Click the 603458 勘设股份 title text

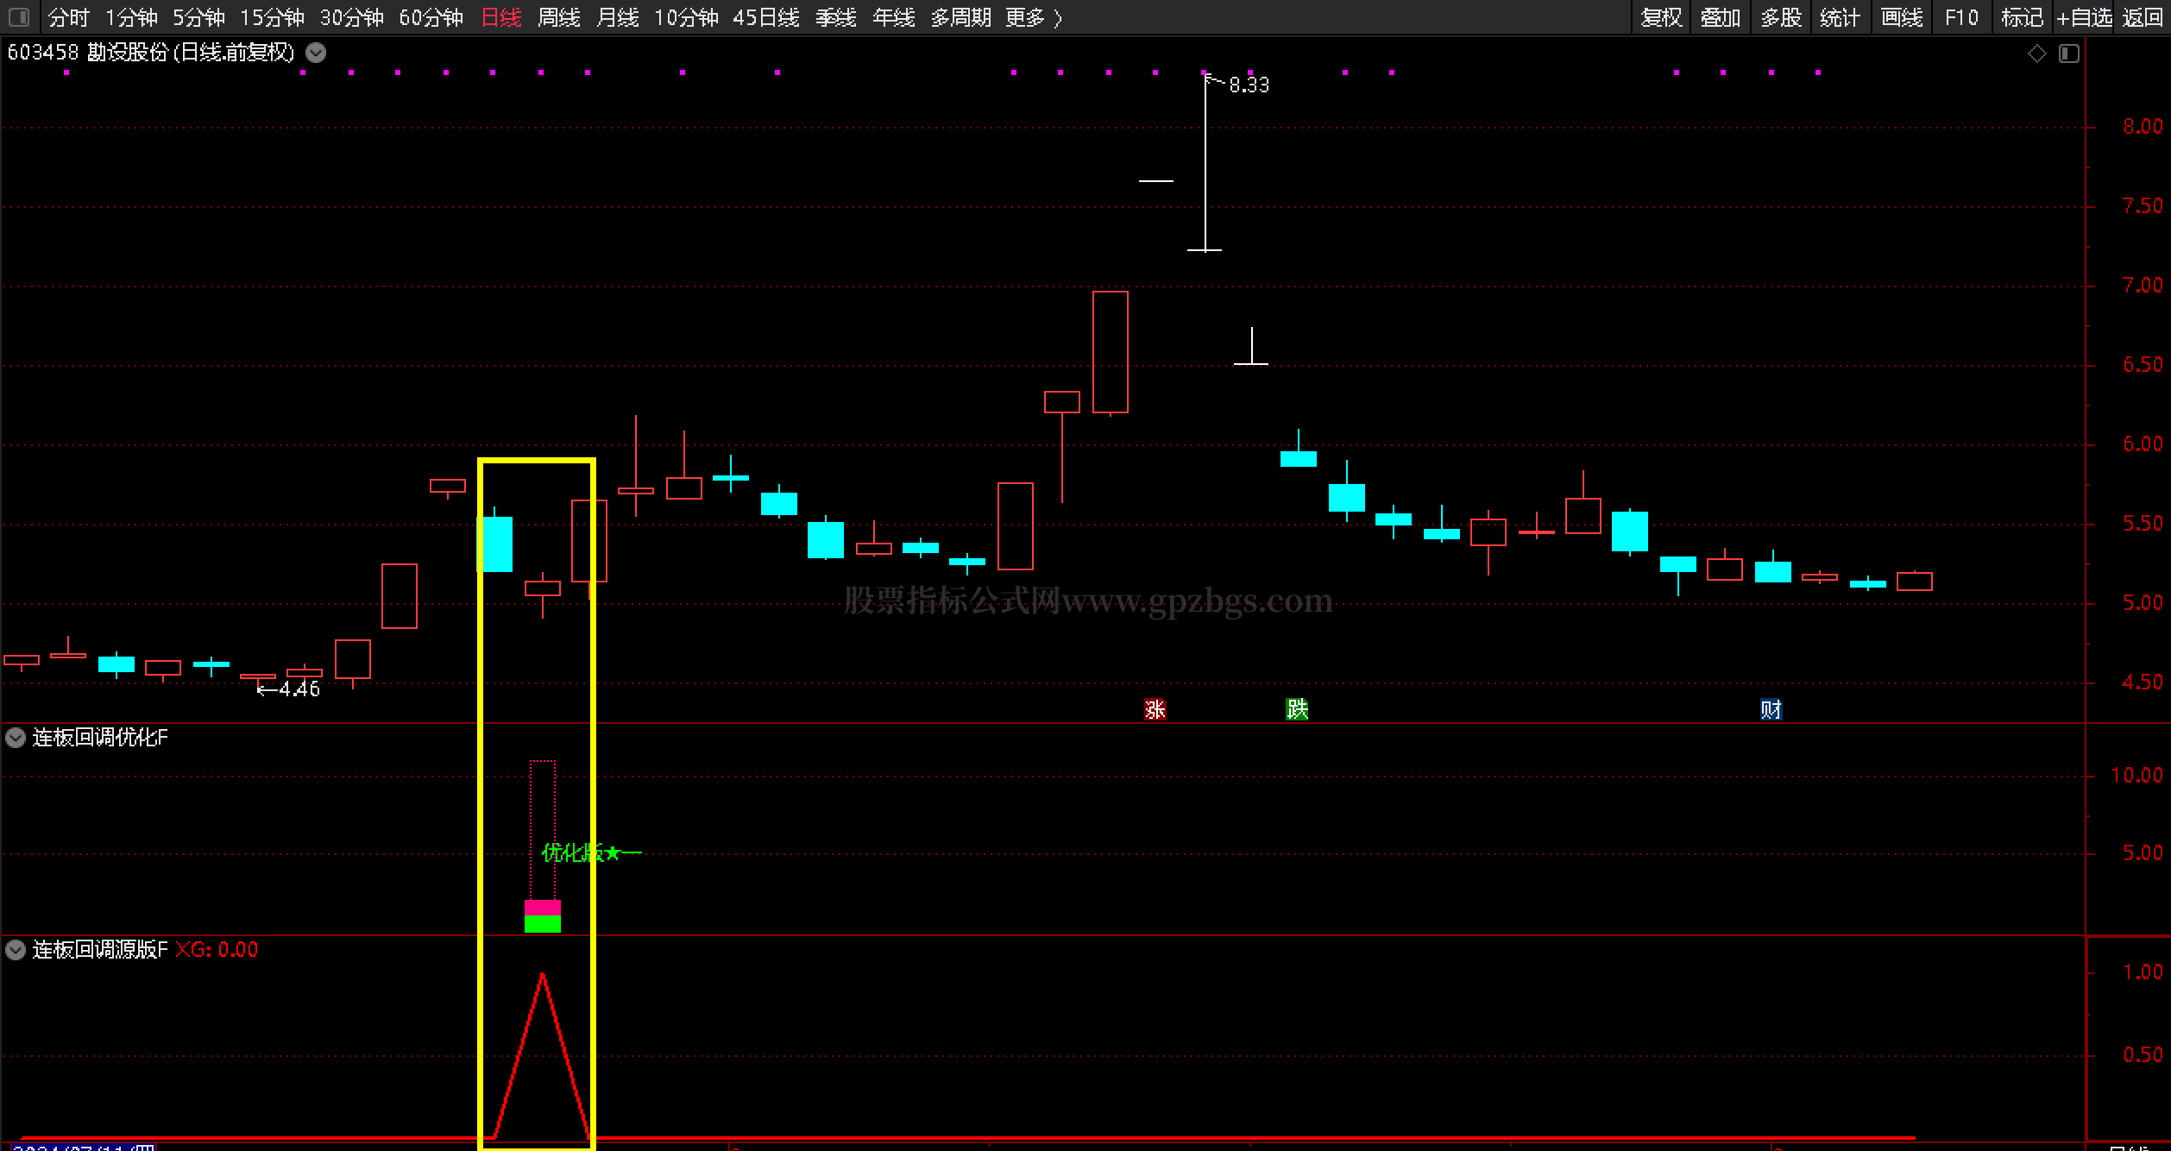(x=151, y=53)
